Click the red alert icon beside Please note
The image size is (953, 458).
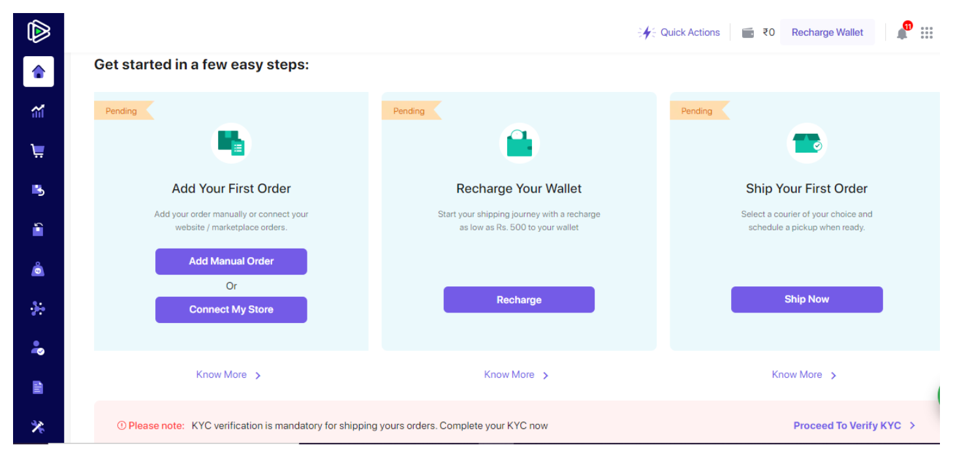pos(121,425)
